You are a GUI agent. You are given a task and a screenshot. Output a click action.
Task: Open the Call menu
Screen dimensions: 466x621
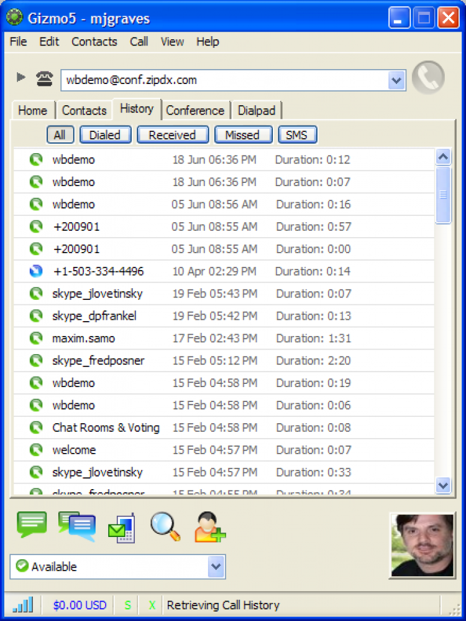coord(139,42)
